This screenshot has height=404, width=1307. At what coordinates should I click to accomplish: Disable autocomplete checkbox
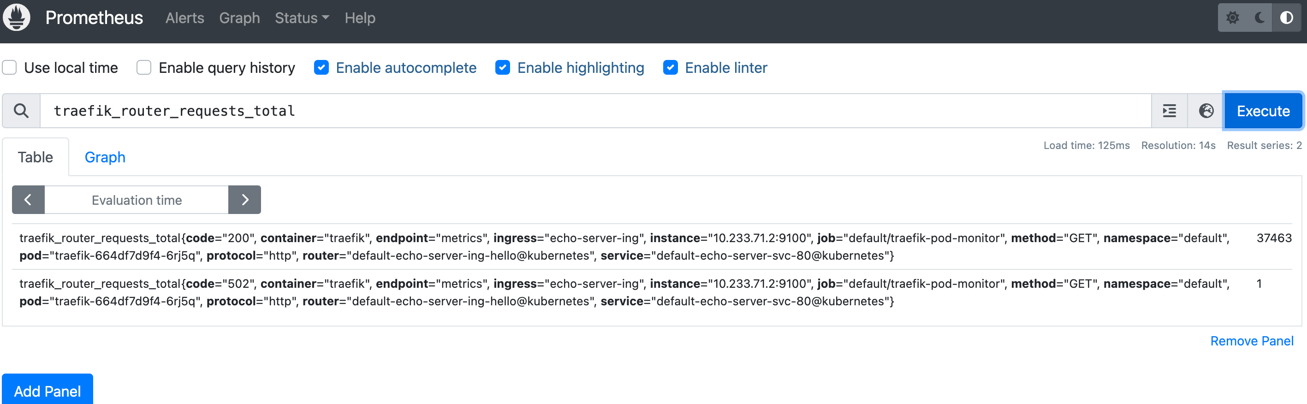321,67
